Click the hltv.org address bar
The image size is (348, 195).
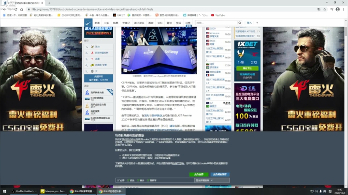tap(92, 9)
